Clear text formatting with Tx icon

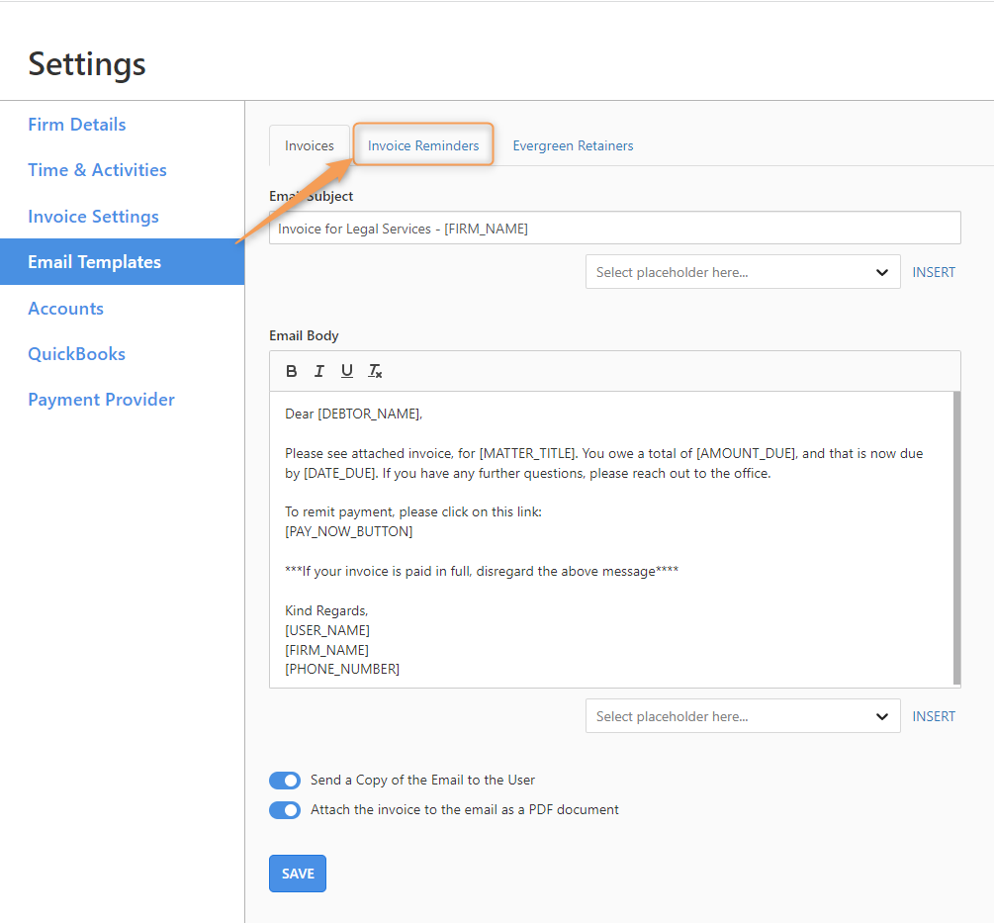tap(375, 371)
